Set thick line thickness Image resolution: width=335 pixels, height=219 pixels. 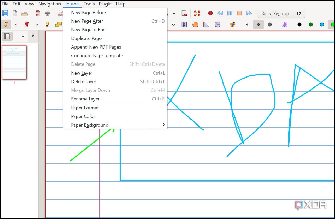coord(270,25)
